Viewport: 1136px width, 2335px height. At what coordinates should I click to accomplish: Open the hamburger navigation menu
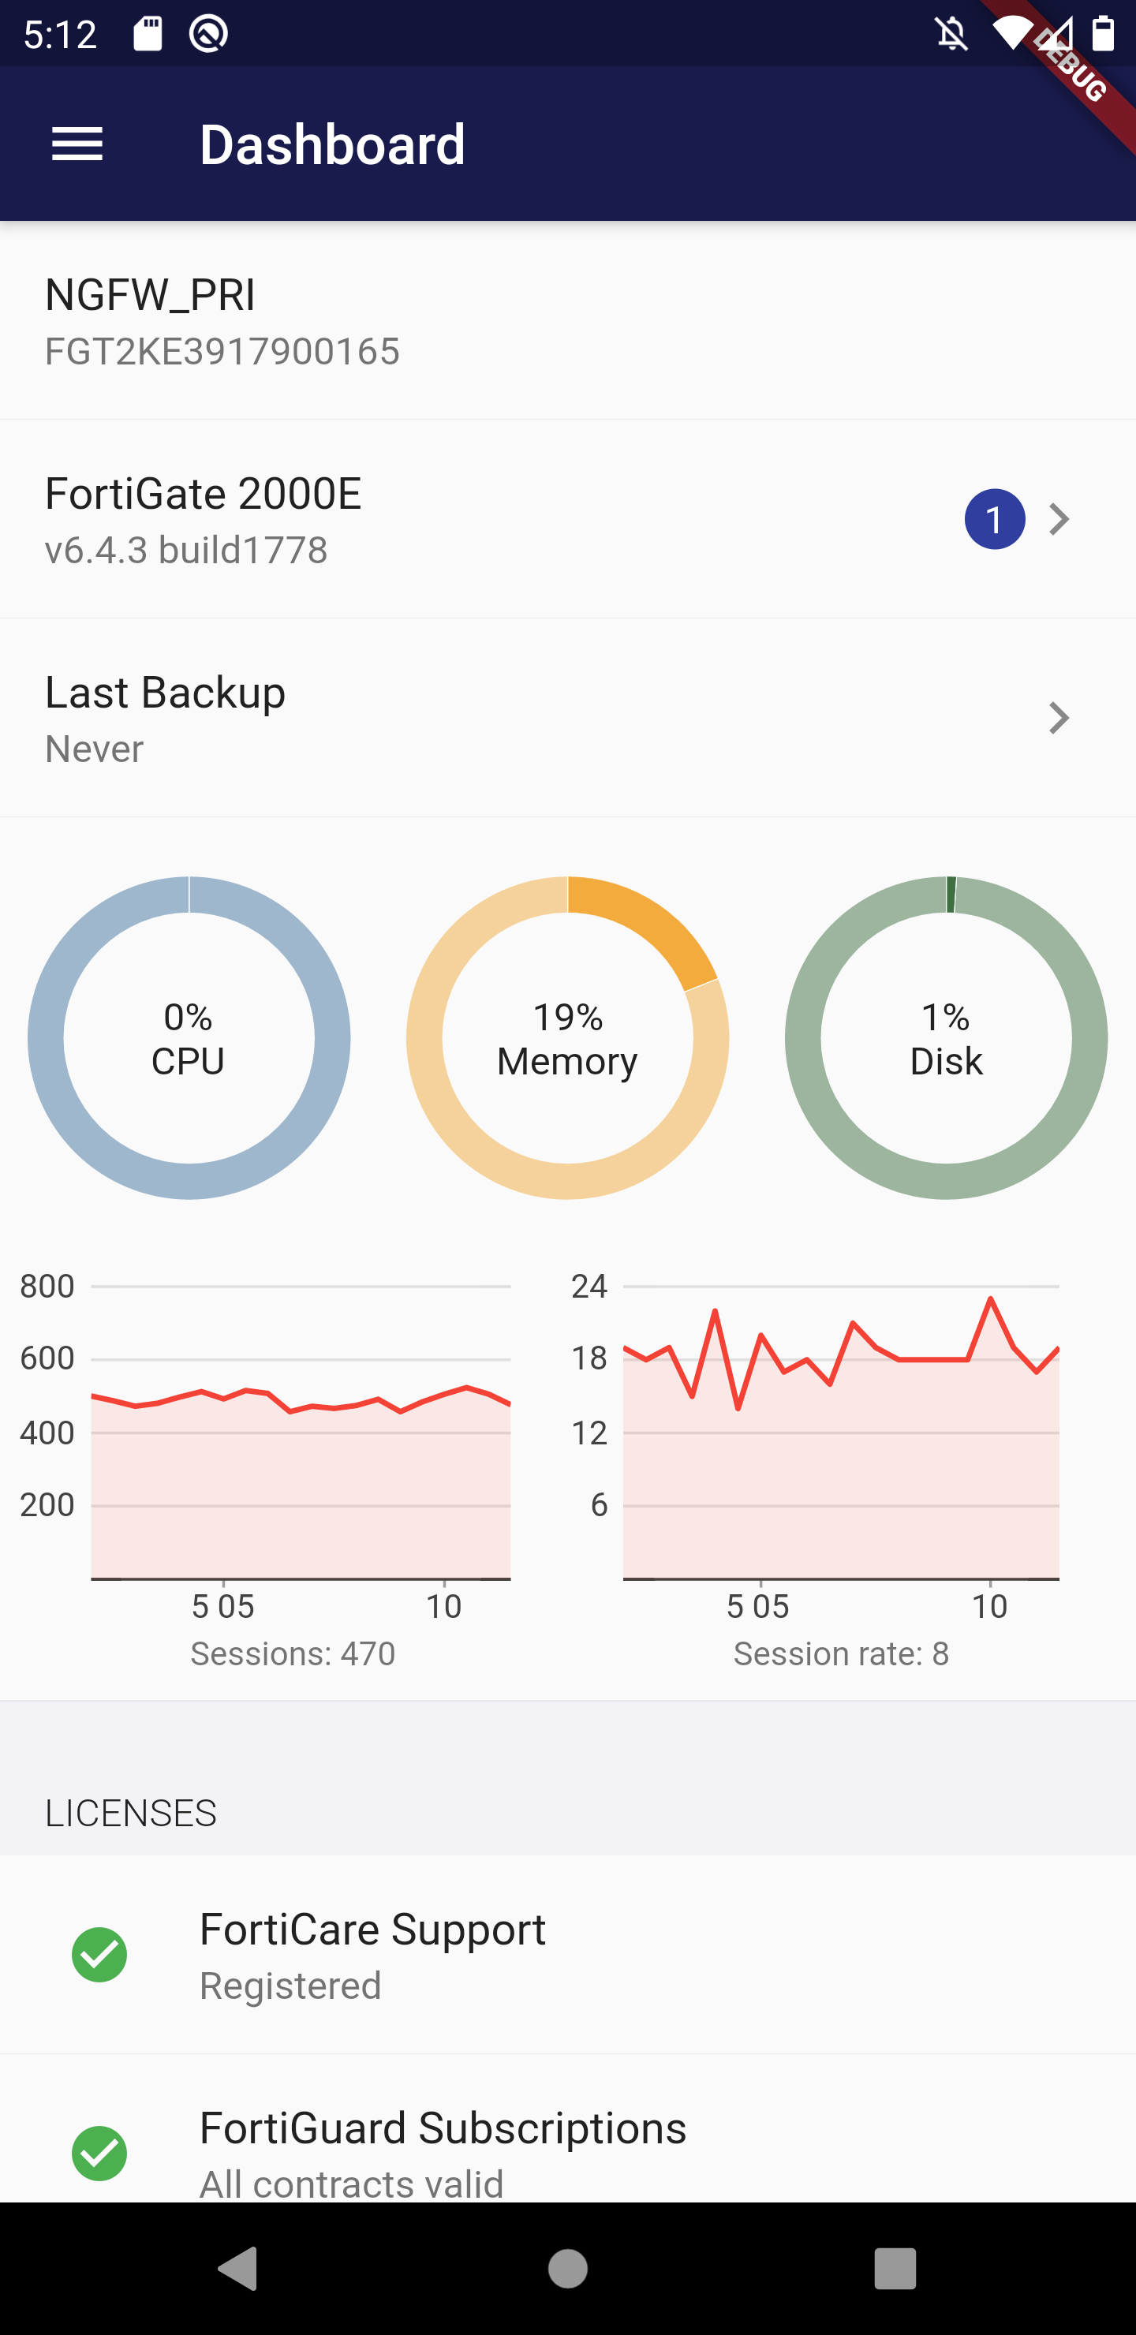click(77, 144)
